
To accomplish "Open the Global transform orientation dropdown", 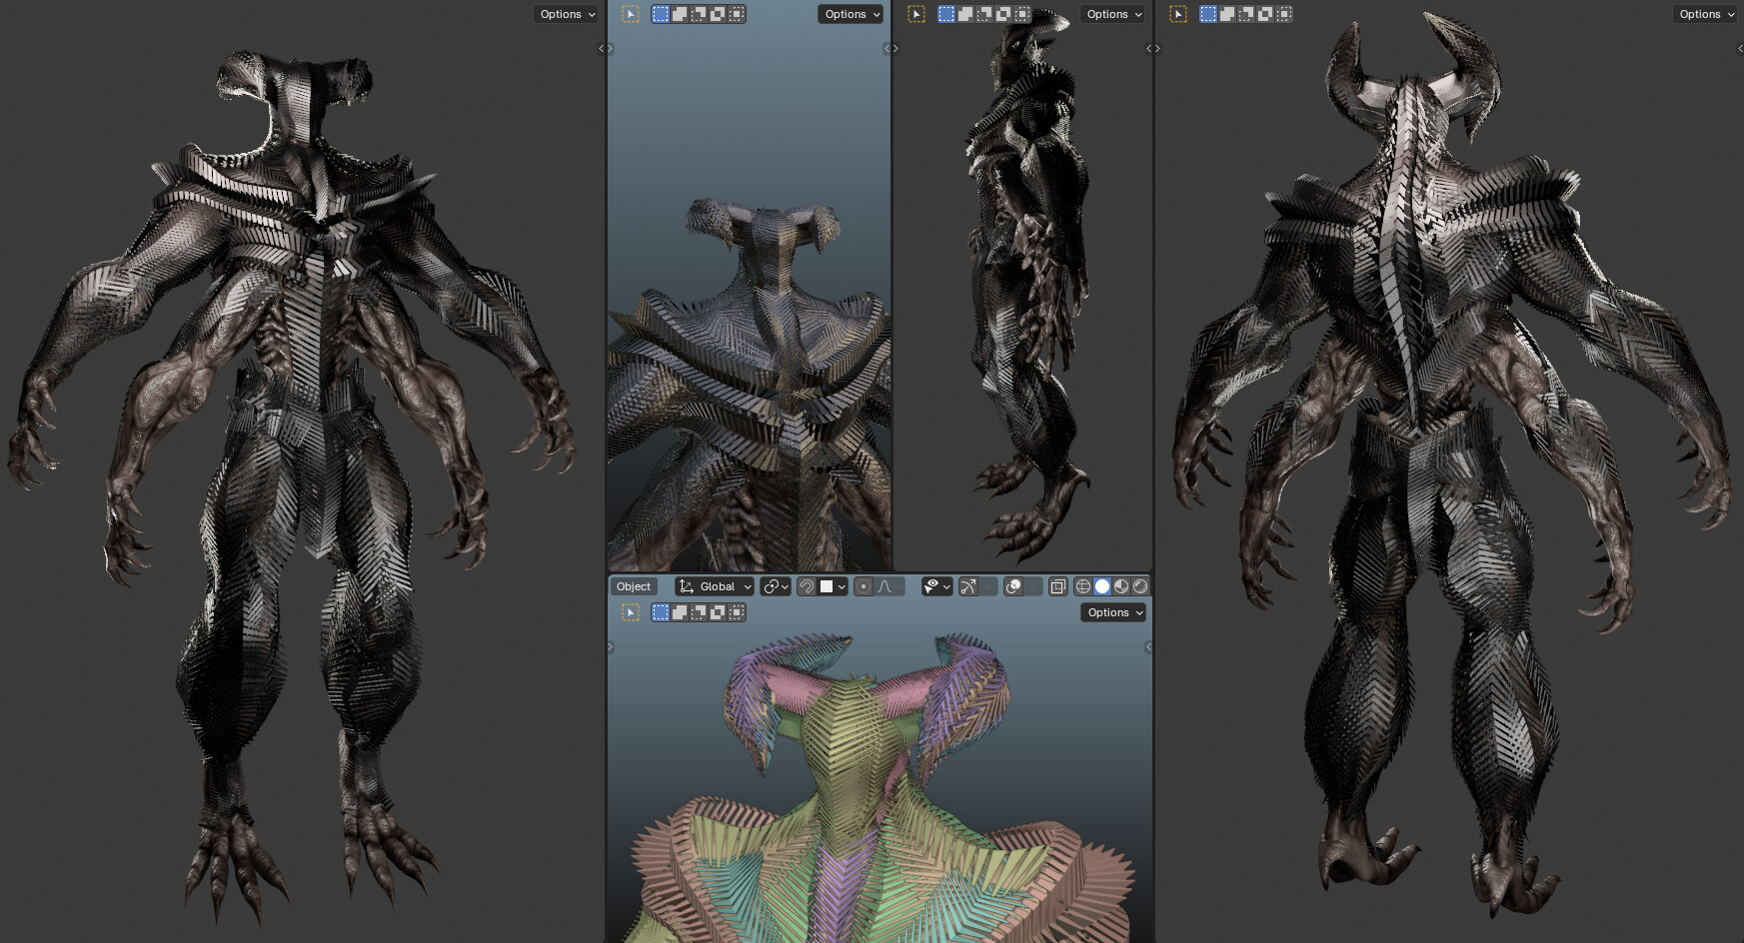I will [x=712, y=586].
